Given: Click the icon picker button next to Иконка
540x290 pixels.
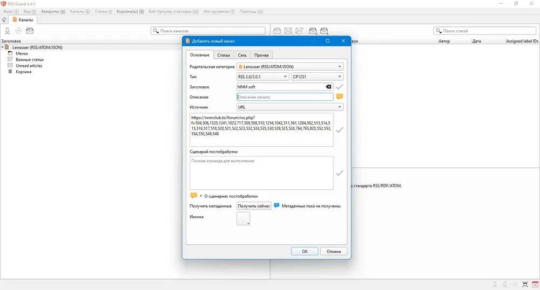Looking at the screenshot, I should click(244, 218).
